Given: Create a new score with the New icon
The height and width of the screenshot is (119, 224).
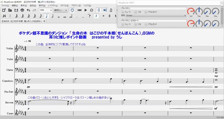Looking at the screenshot, I should [4, 10].
